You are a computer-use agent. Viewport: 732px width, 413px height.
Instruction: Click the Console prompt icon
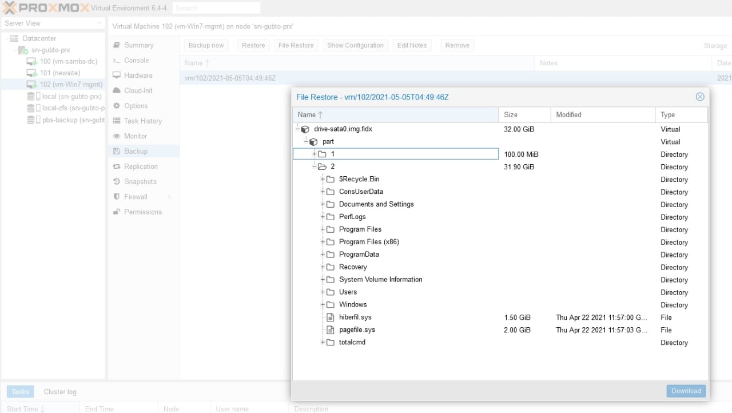click(x=117, y=60)
